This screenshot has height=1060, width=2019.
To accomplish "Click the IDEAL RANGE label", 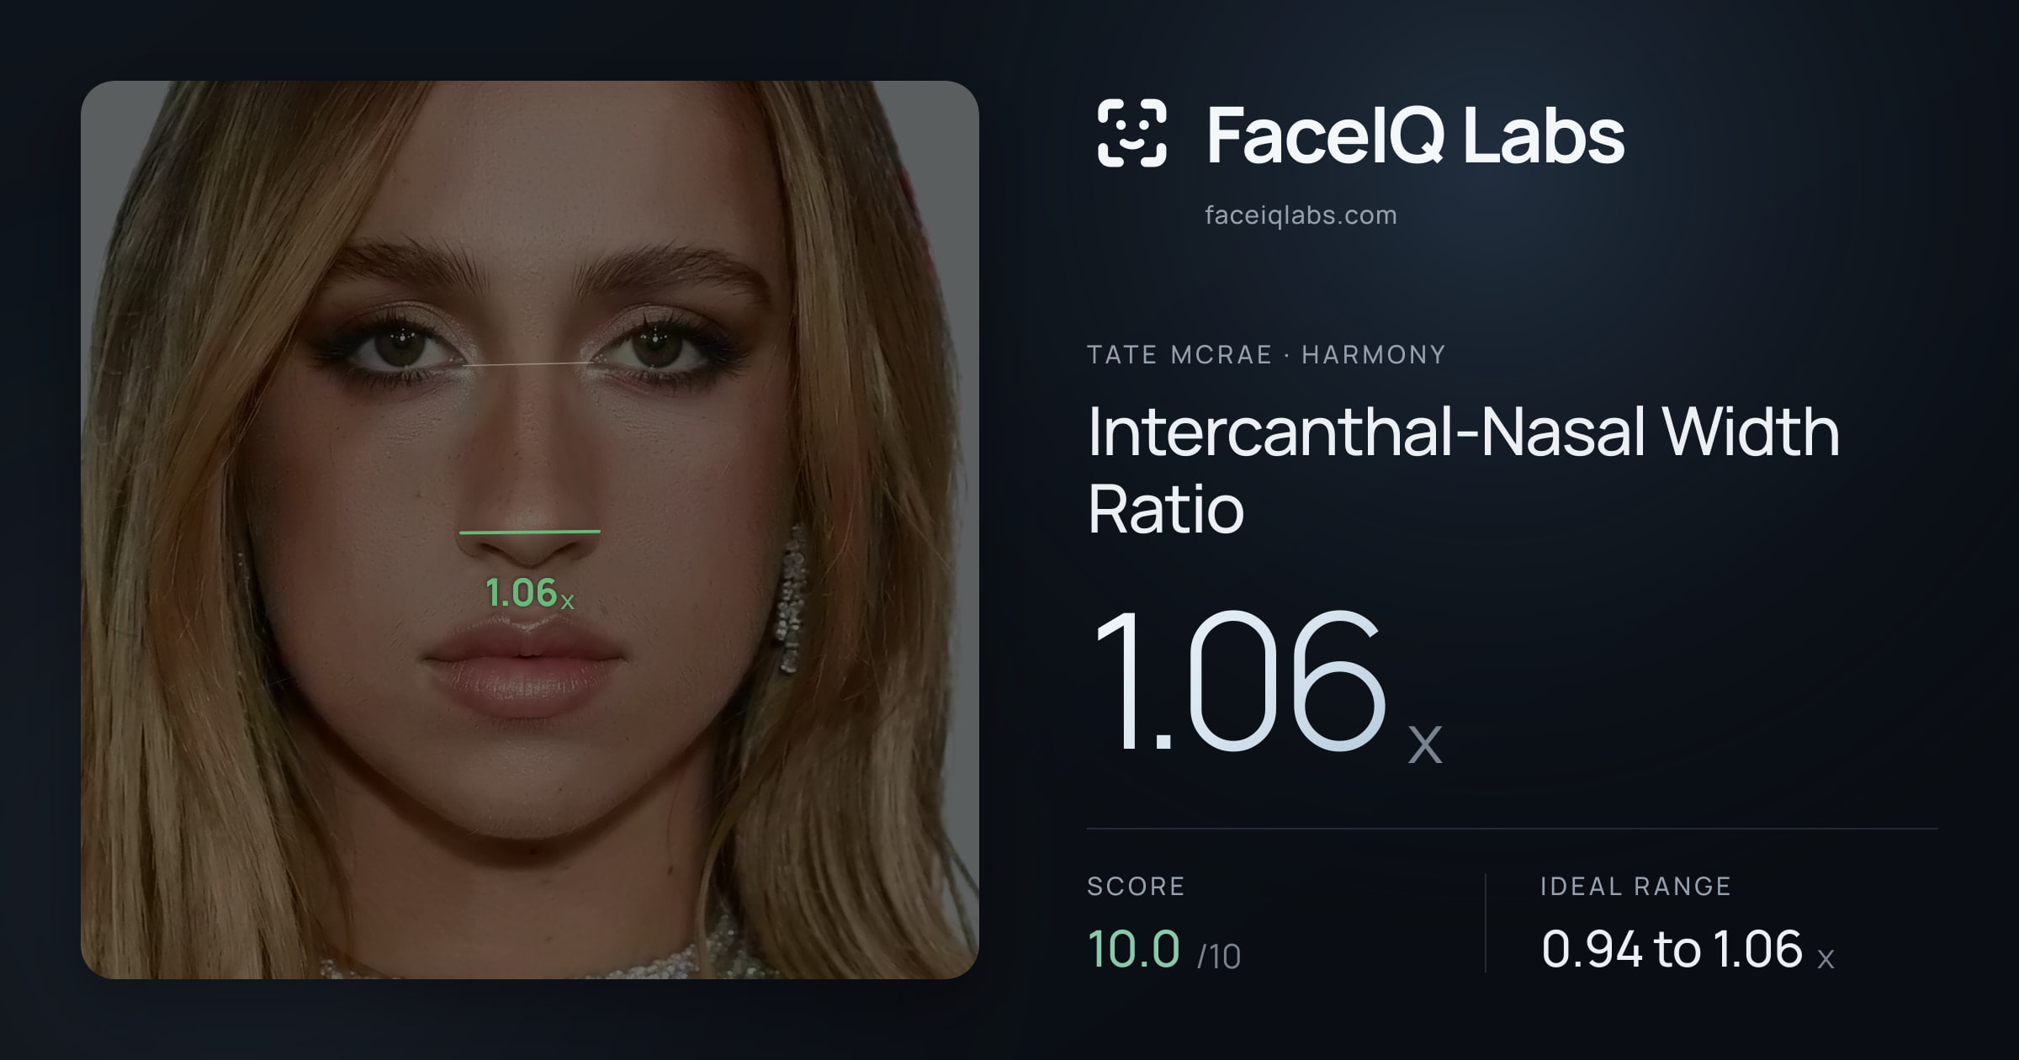I will click(1635, 886).
